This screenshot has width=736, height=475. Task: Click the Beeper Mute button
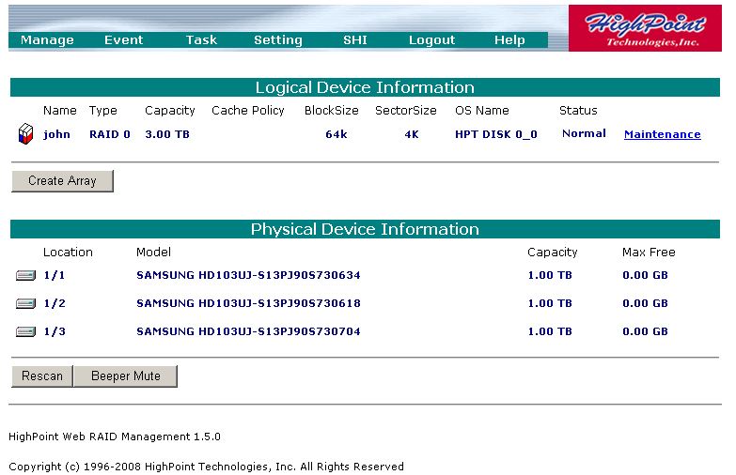126,376
